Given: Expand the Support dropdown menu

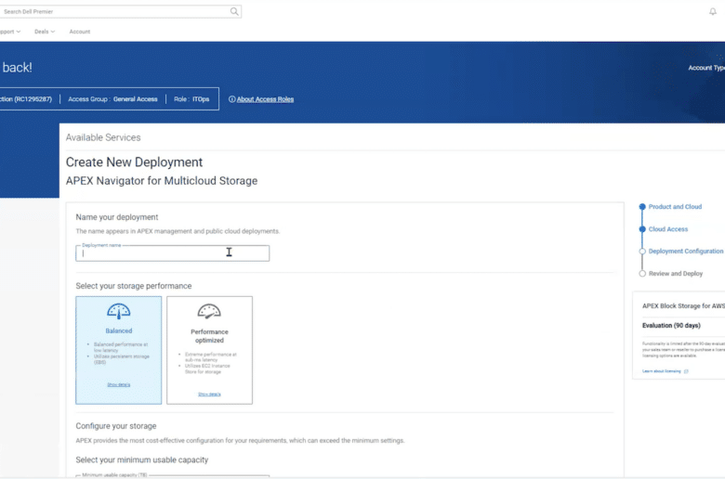Looking at the screenshot, I should [x=10, y=32].
